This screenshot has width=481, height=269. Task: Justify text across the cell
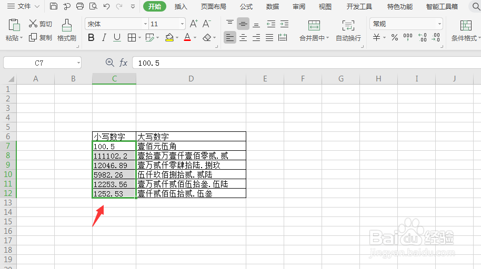click(269, 38)
